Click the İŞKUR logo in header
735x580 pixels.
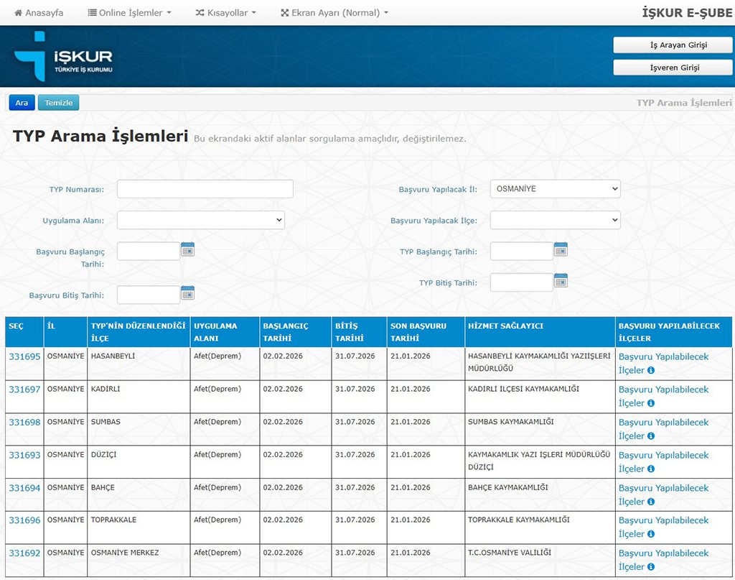point(64,56)
